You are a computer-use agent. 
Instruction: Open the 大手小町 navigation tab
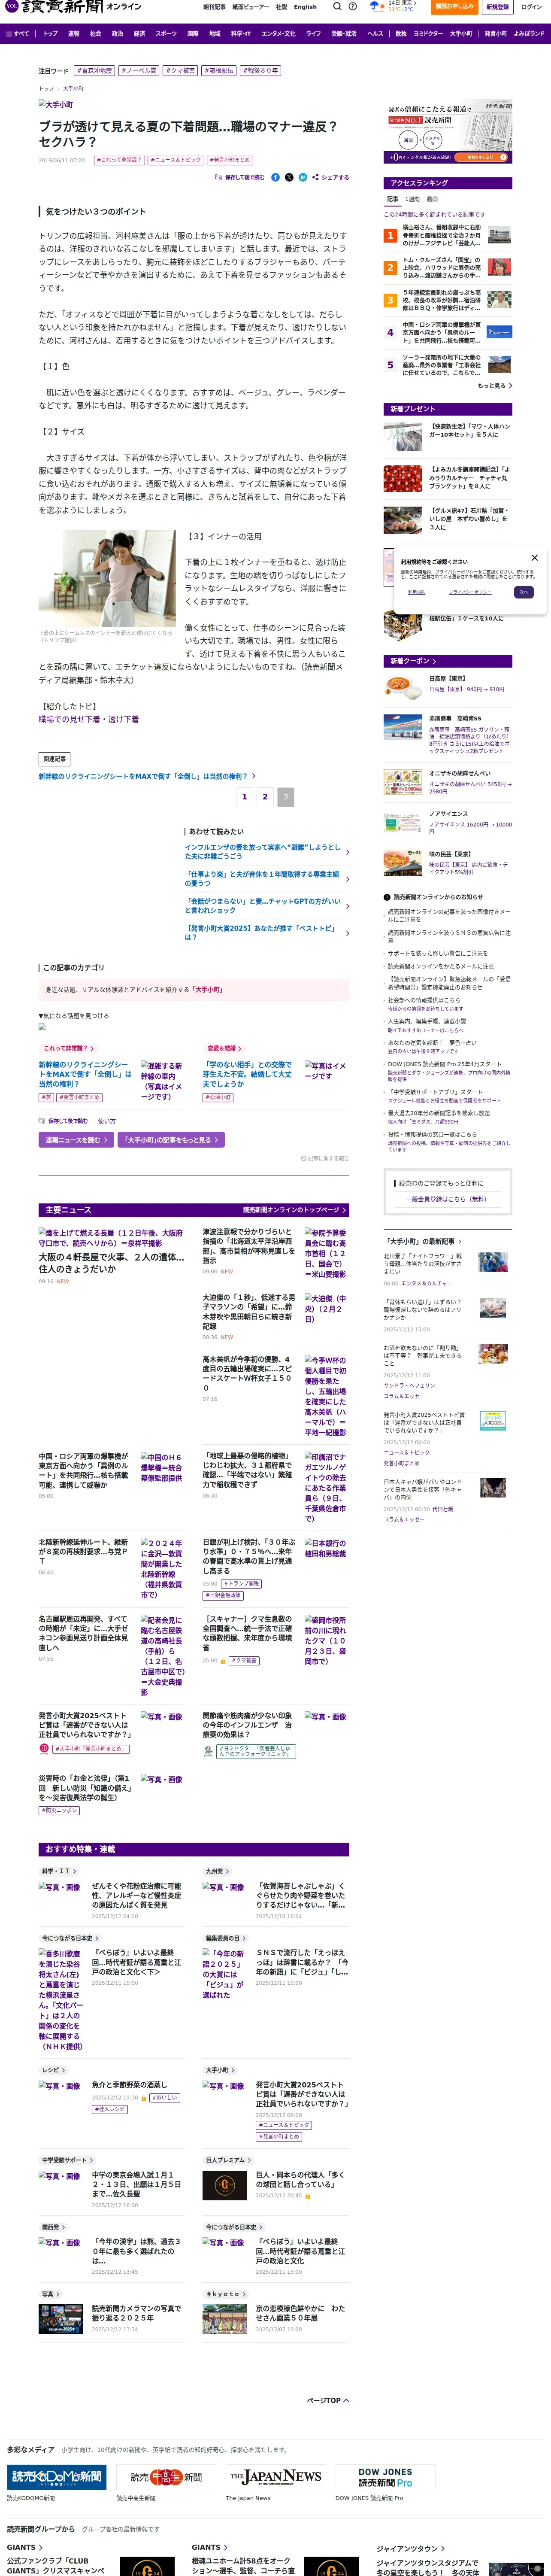pos(461,33)
